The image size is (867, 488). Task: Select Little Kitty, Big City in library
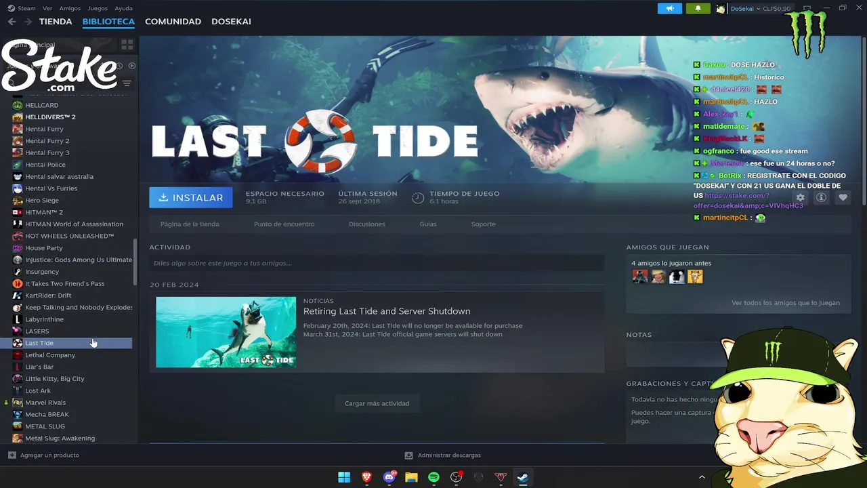point(55,379)
